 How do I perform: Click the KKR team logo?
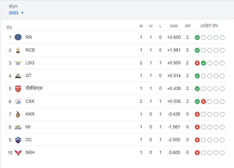[18, 114]
